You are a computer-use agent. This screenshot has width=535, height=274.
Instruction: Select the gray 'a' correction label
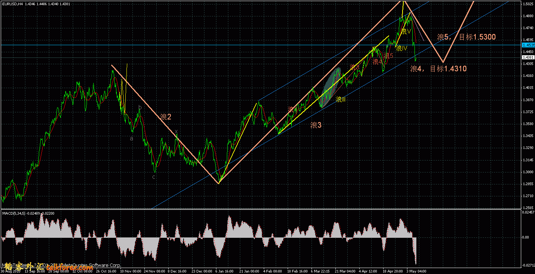click(131, 138)
